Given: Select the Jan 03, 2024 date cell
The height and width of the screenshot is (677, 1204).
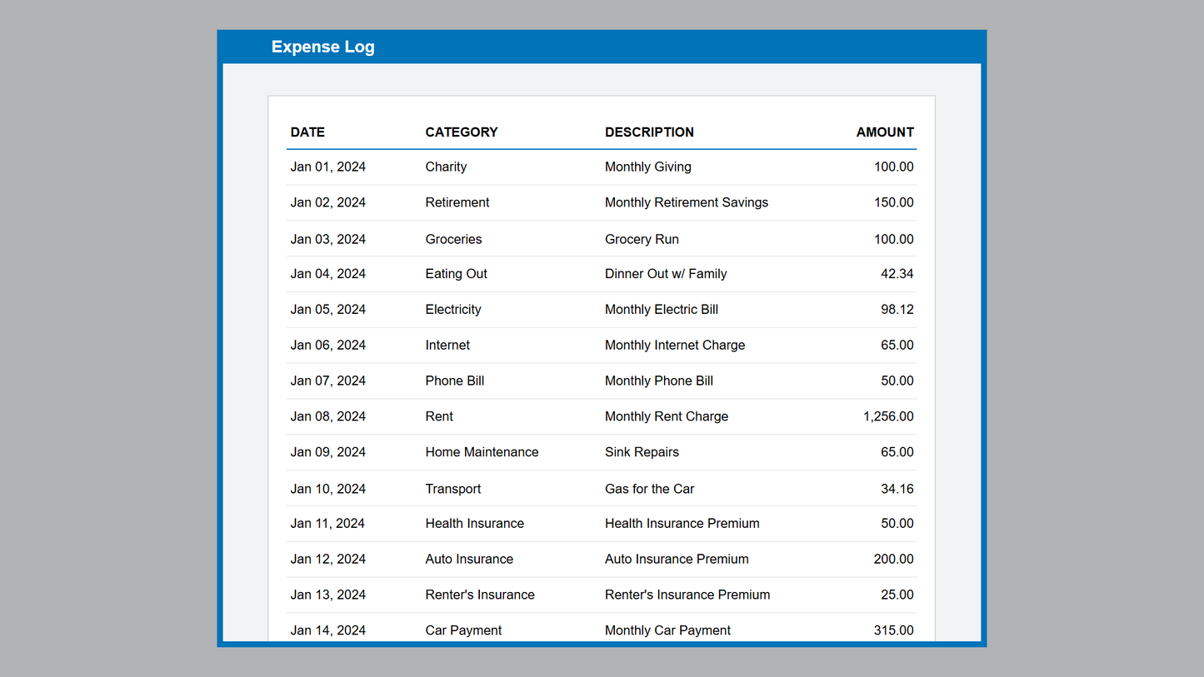Looking at the screenshot, I should click(x=328, y=239).
